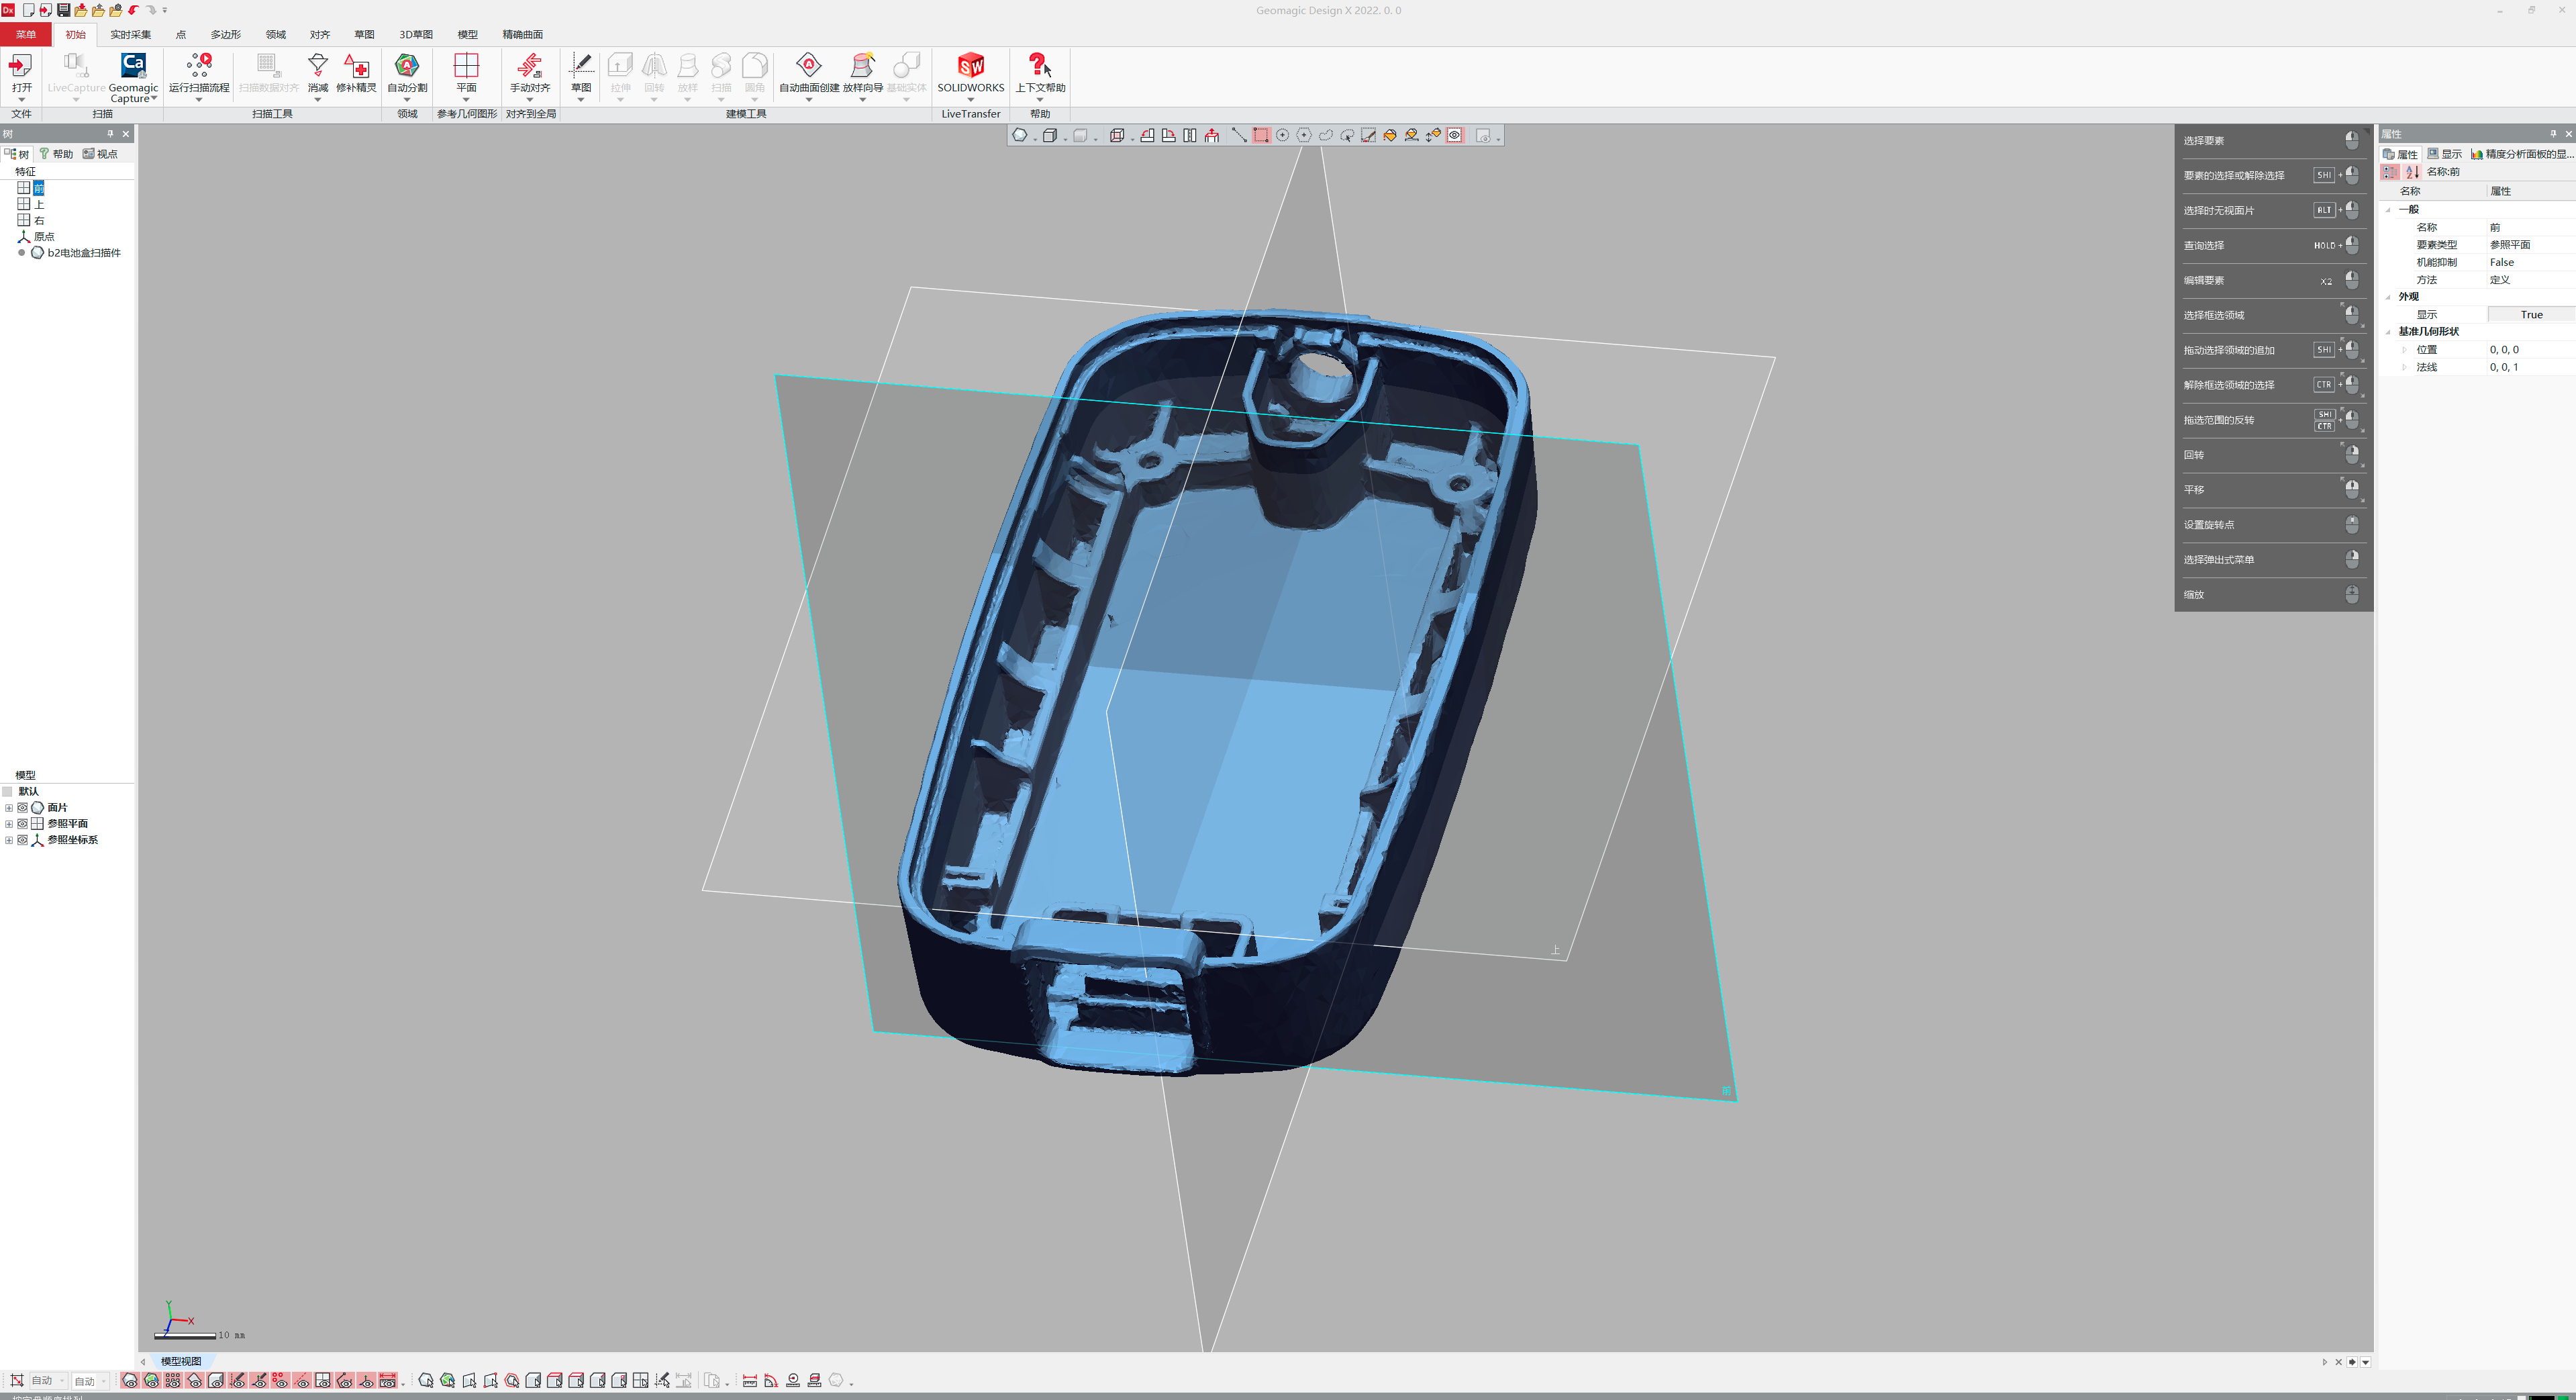This screenshot has width=2576, height=1400.
Task: Open the 自动曲面创建 auto surface tool
Action: tap(808, 67)
